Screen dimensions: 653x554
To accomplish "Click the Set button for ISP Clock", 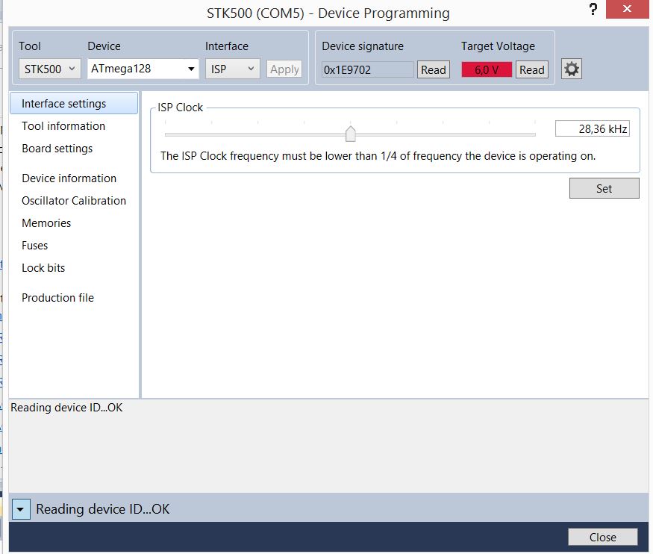I will 604,188.
